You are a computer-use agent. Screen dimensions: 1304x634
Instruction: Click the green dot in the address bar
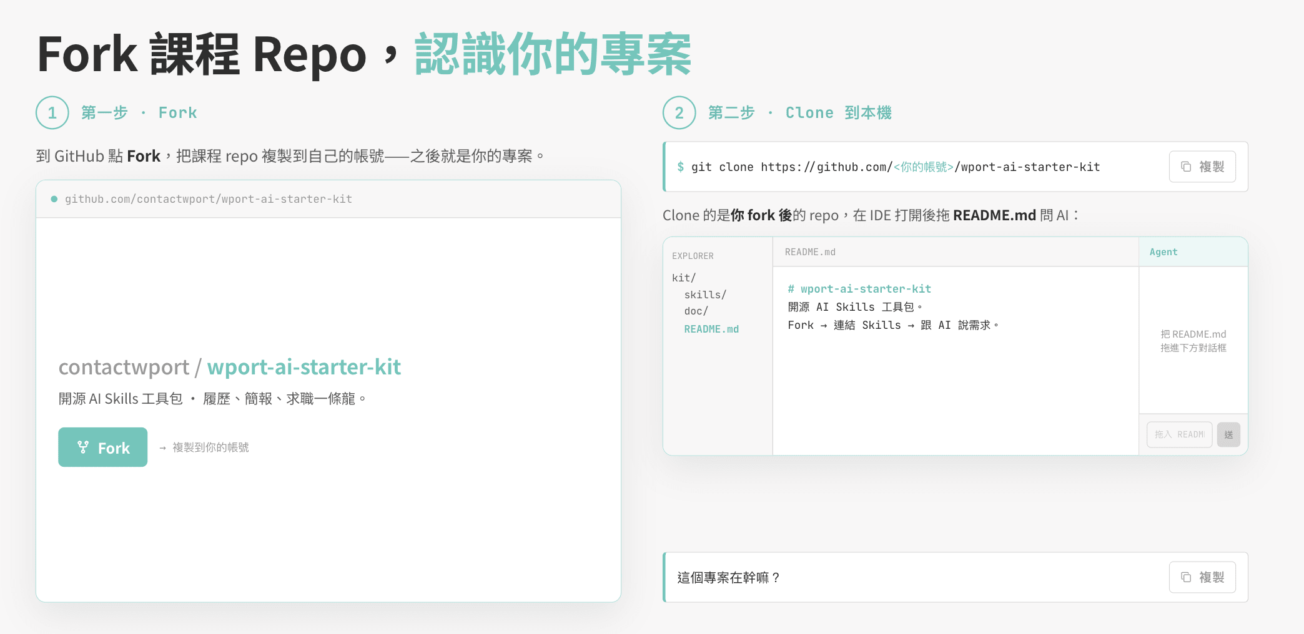click(54, 199)
